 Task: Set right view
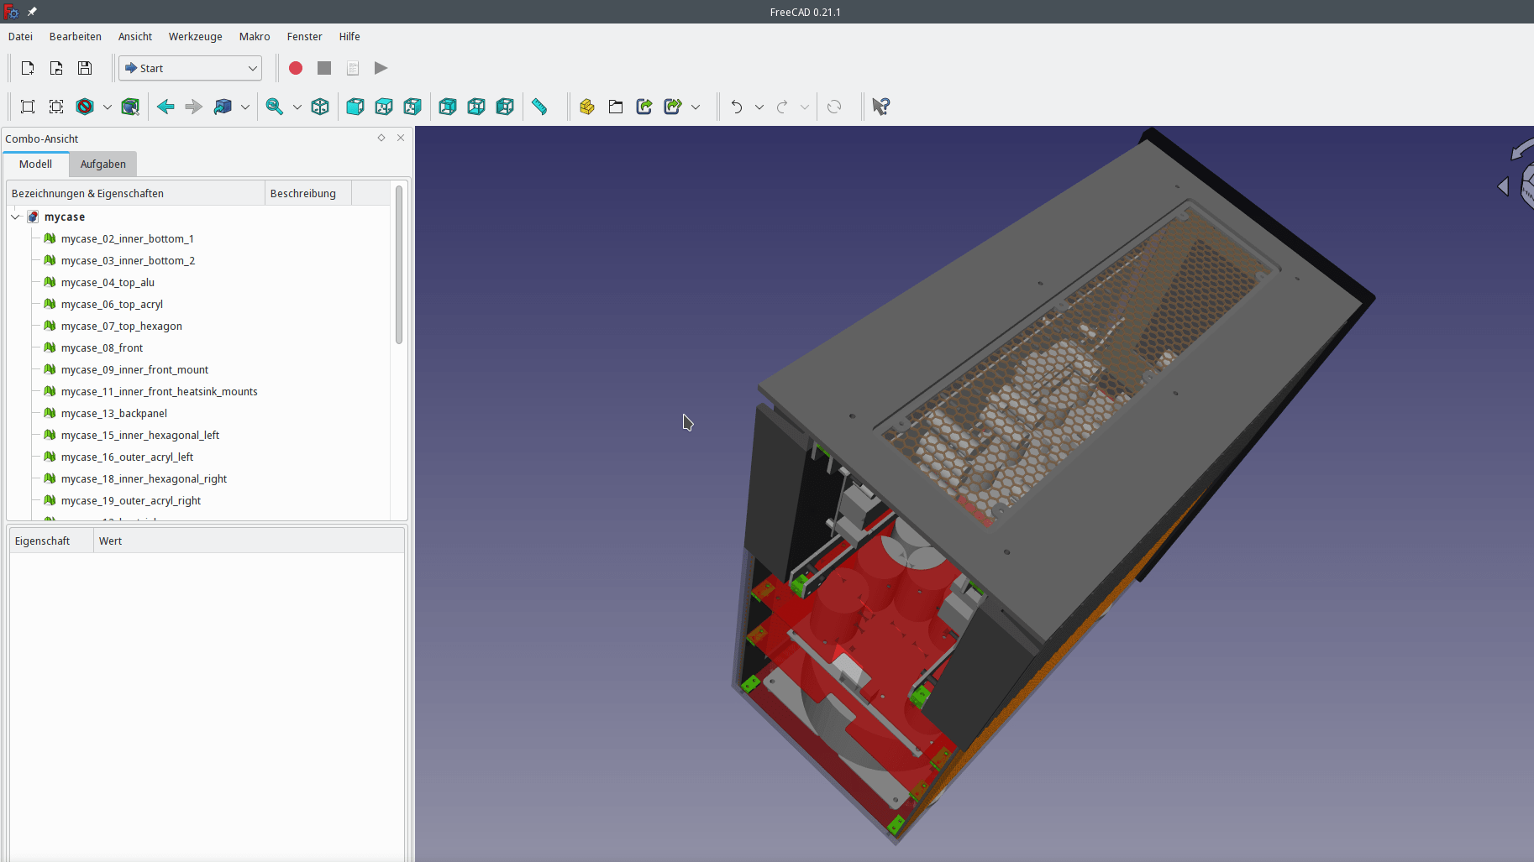click(x=412, y=107)
